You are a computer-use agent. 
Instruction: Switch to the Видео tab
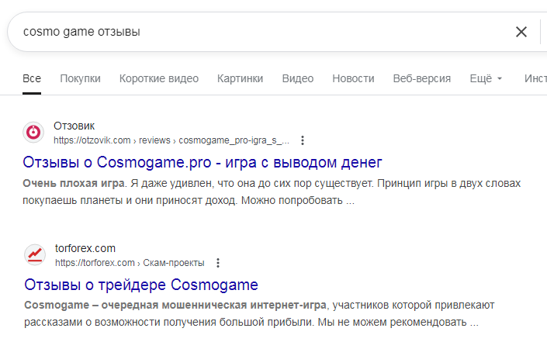(x=298, y=78)
